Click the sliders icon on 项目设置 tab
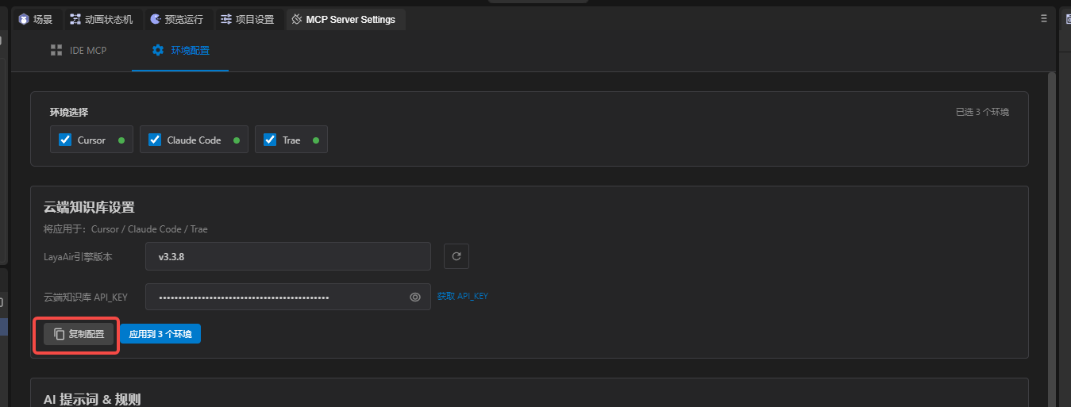Viewport: 1071px width, 407px height. [226, 19]
